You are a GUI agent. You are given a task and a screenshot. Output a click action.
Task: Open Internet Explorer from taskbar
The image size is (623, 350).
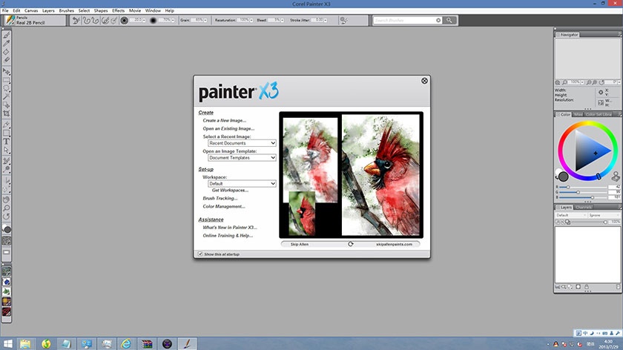click(126, 343)
